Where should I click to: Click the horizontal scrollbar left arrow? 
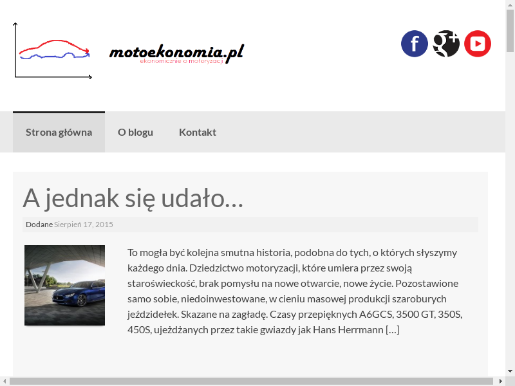click(5, 381)
